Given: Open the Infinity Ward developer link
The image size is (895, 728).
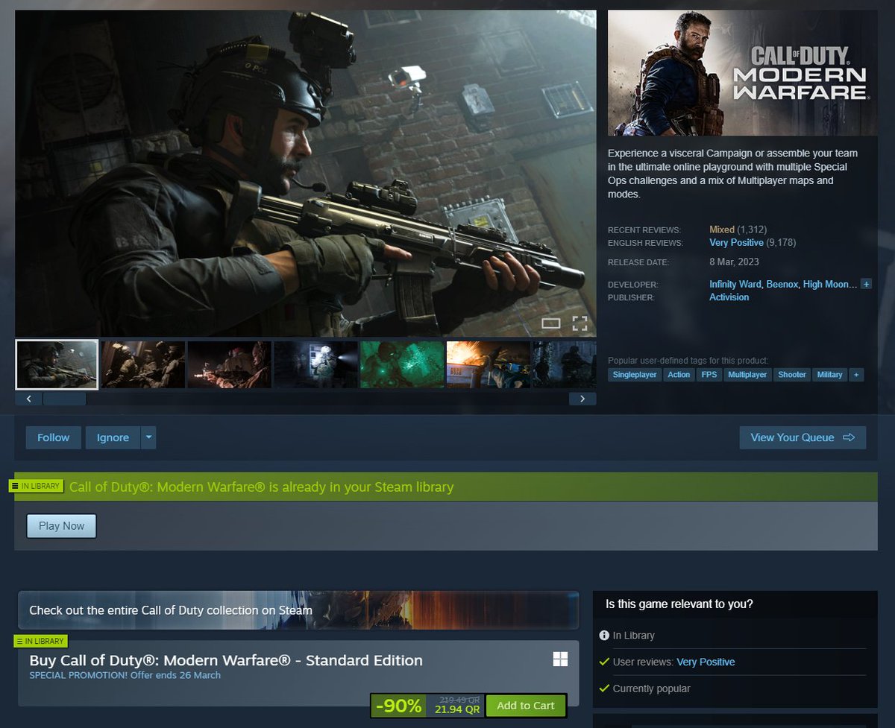Looking at the screenshot, I should tap(734, 285).
